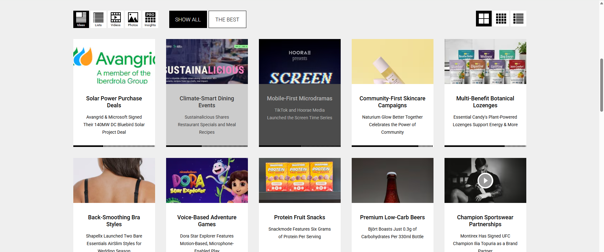
Task: Open the beer bottle thumbnail
Action: click(x=393, y=180)
